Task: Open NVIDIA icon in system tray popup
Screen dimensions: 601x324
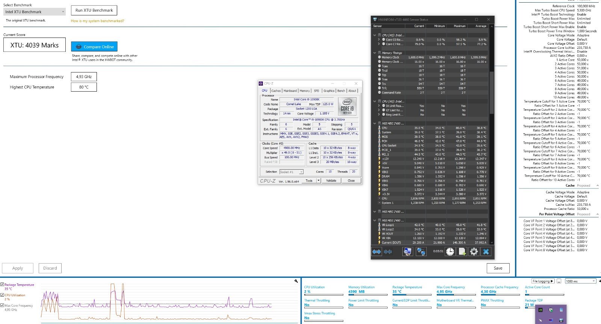Action: pos(540,310)
